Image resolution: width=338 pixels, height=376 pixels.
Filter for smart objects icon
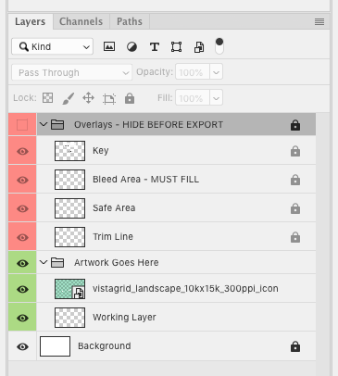pyautogui.click(x=199, y=47)
